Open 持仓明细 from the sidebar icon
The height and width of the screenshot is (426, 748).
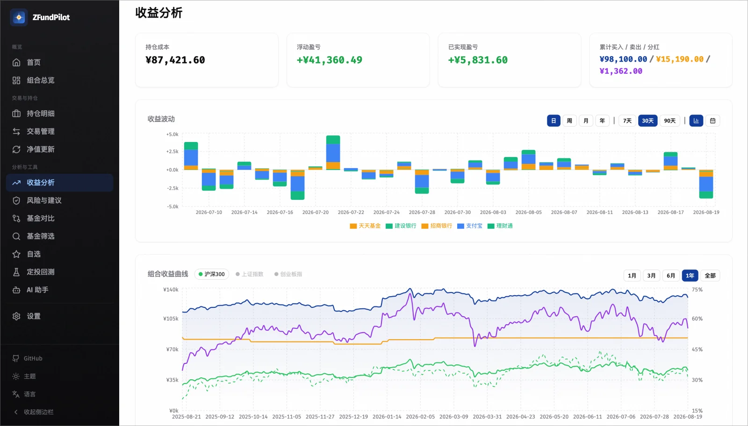[x=16, y=114]
